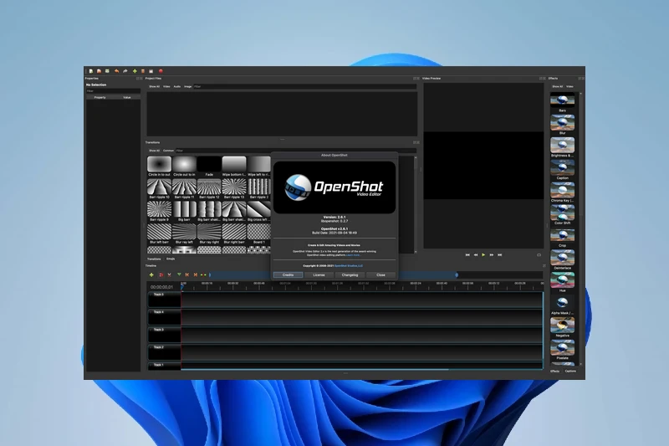Click the blue playhead marker on ruler
Screen dimensions: 669x446
[x=182, y=287]
